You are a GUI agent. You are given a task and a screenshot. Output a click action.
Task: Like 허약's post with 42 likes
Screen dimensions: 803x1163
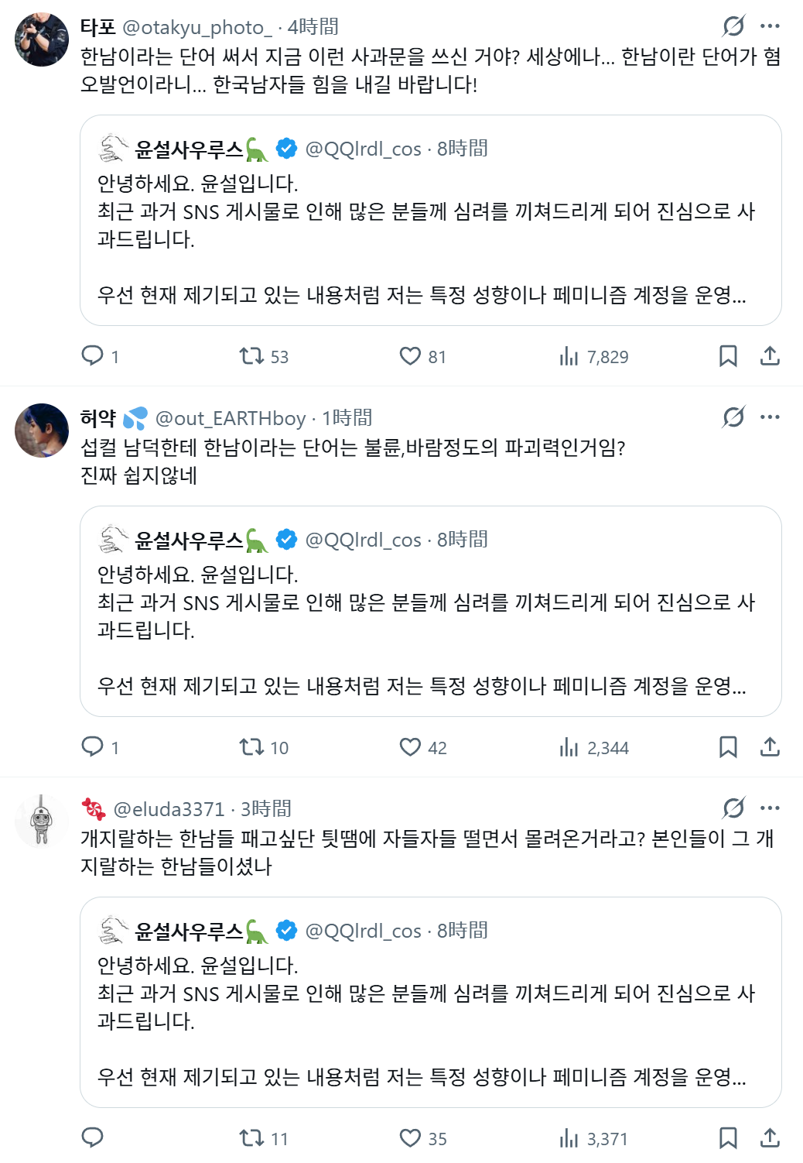[x=422, y=747]
